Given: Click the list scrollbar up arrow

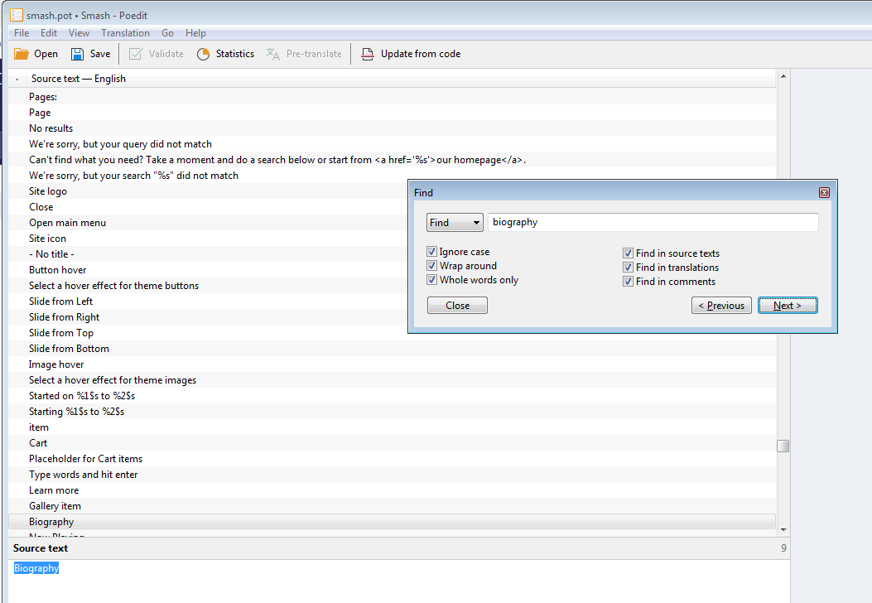Looking at the screenshot, I should coord(783,76).
